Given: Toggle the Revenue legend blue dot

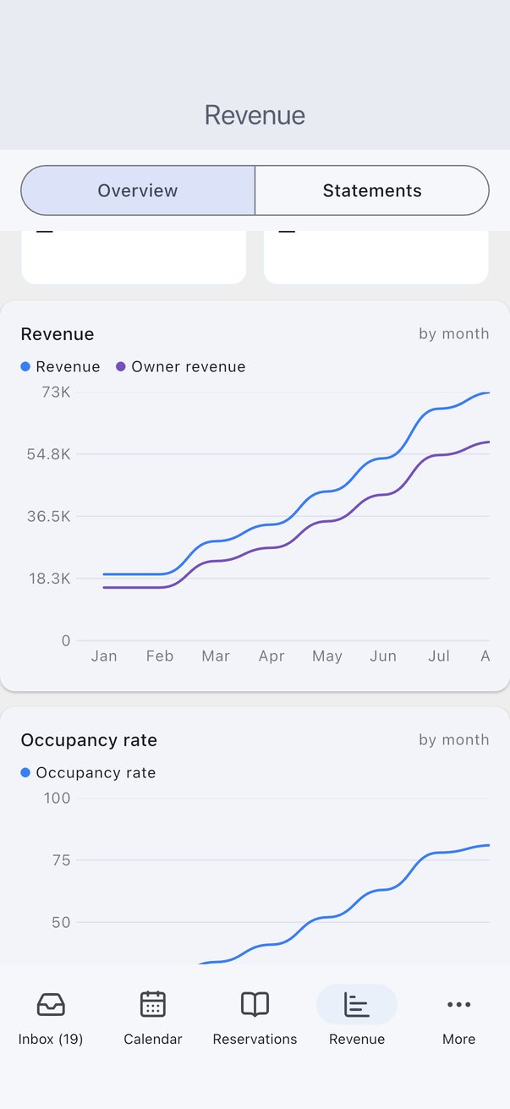Looking at the screenshot, I should click(x=25, y=367).
